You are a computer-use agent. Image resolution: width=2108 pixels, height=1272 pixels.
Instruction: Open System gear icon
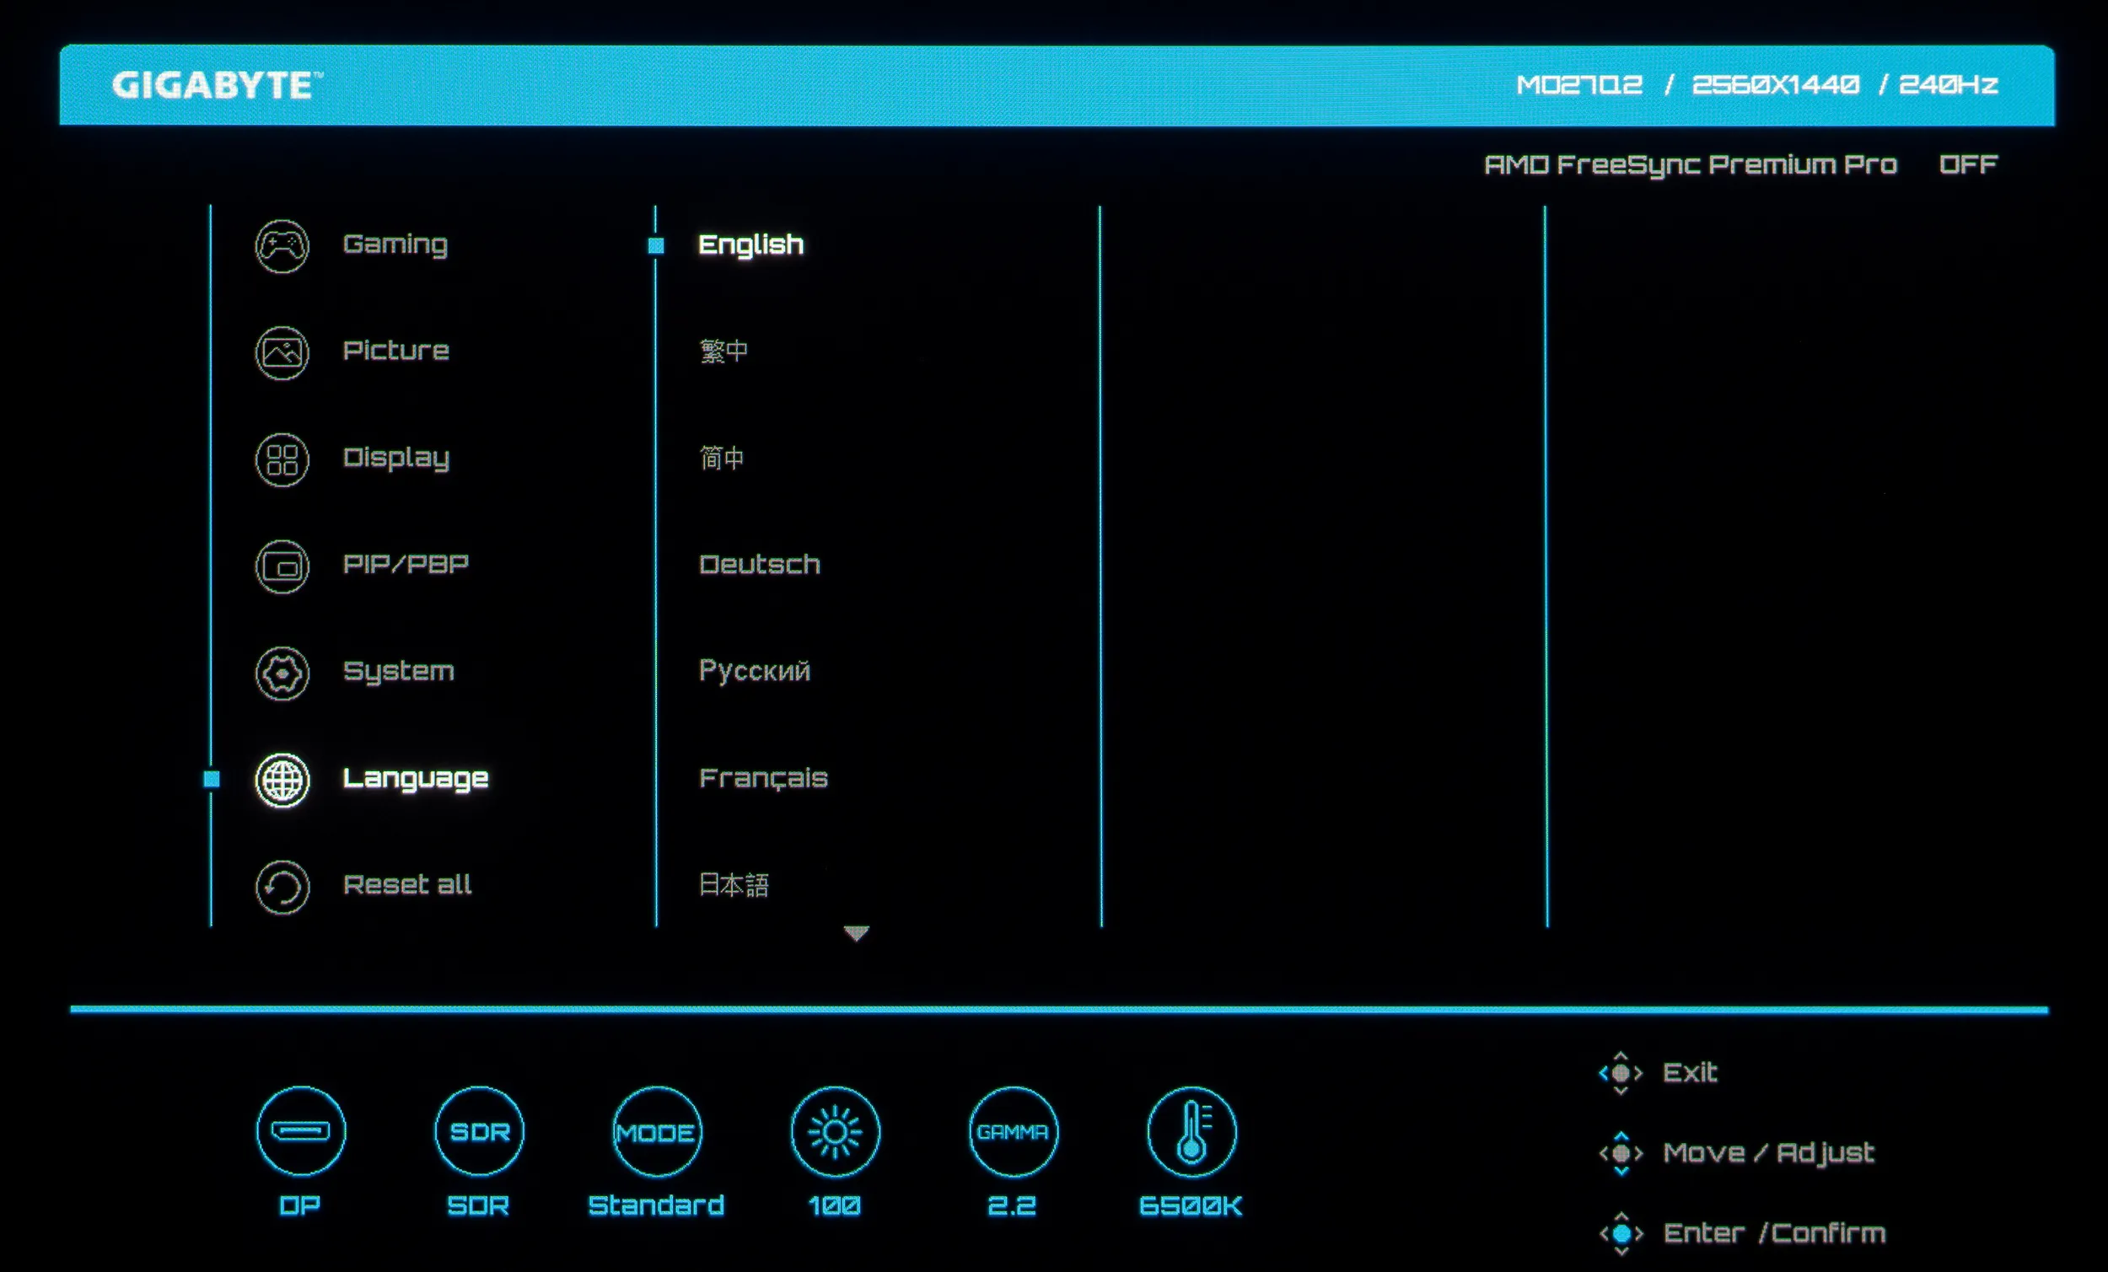pos(282,674)
